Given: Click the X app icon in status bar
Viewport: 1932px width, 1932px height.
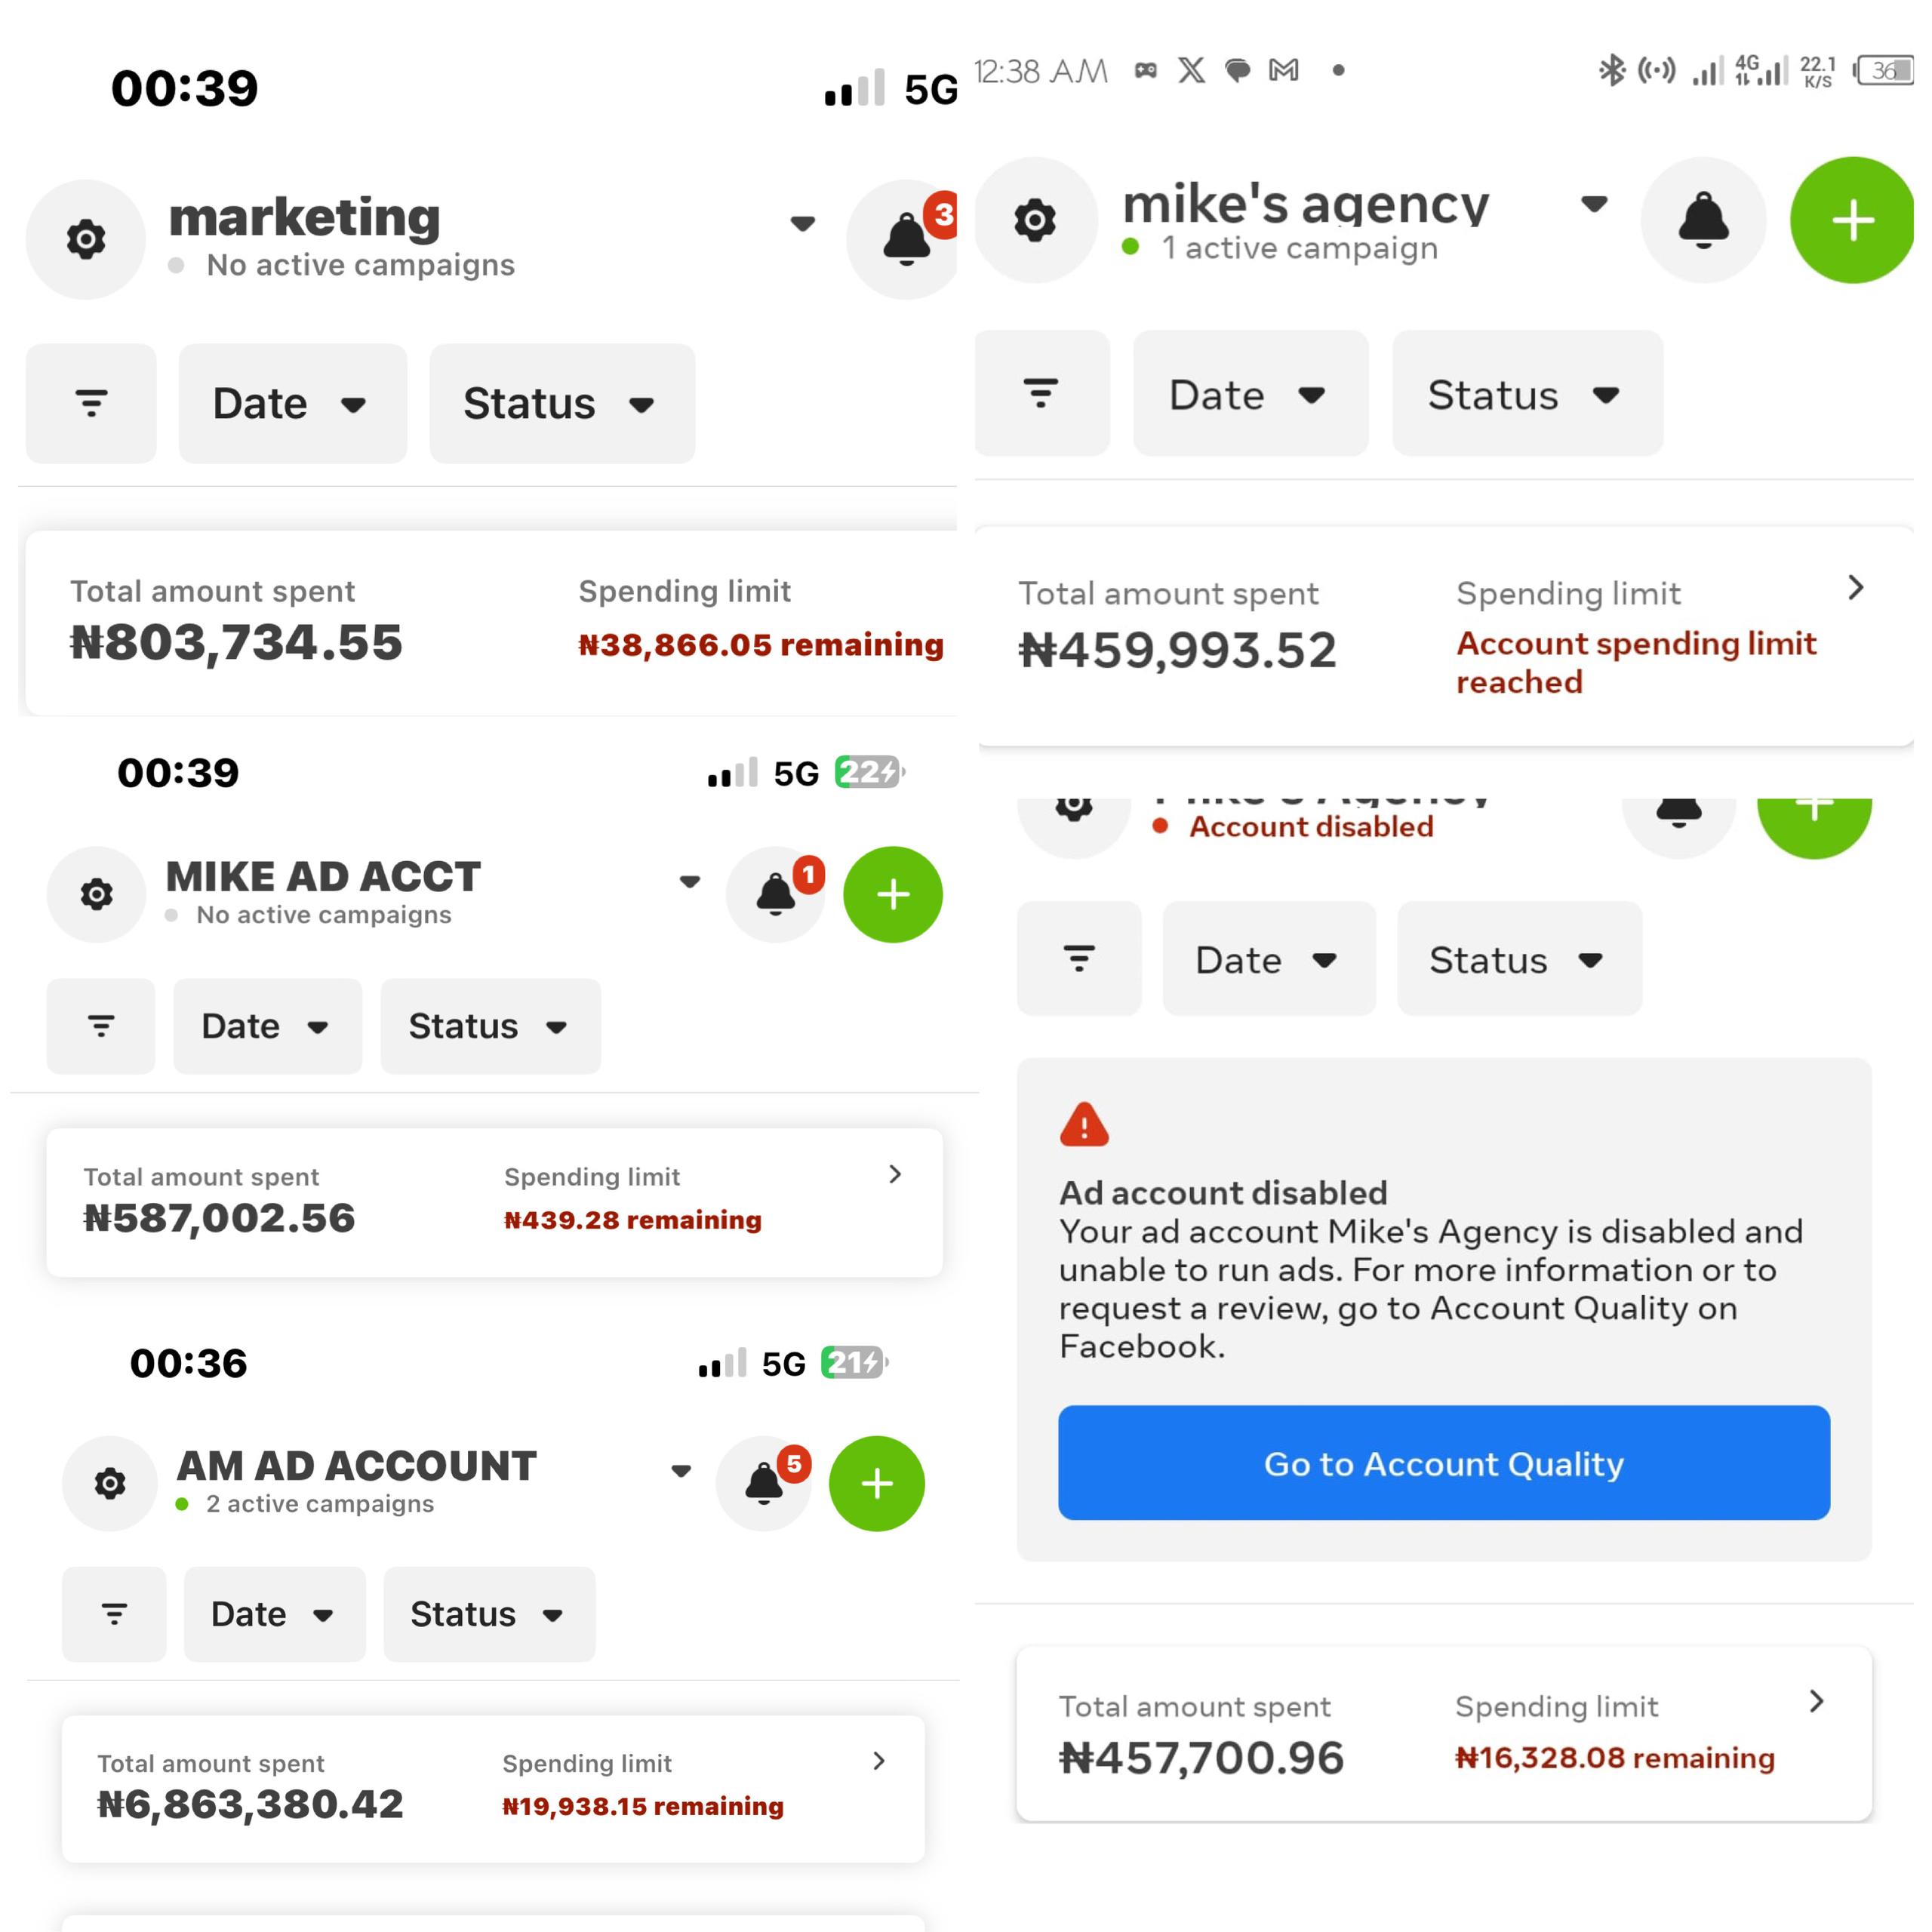Looking at the screenshot, I should 1191,70.
